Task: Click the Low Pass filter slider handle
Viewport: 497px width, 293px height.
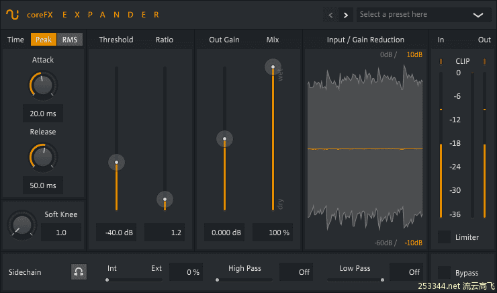Action: 383,280
